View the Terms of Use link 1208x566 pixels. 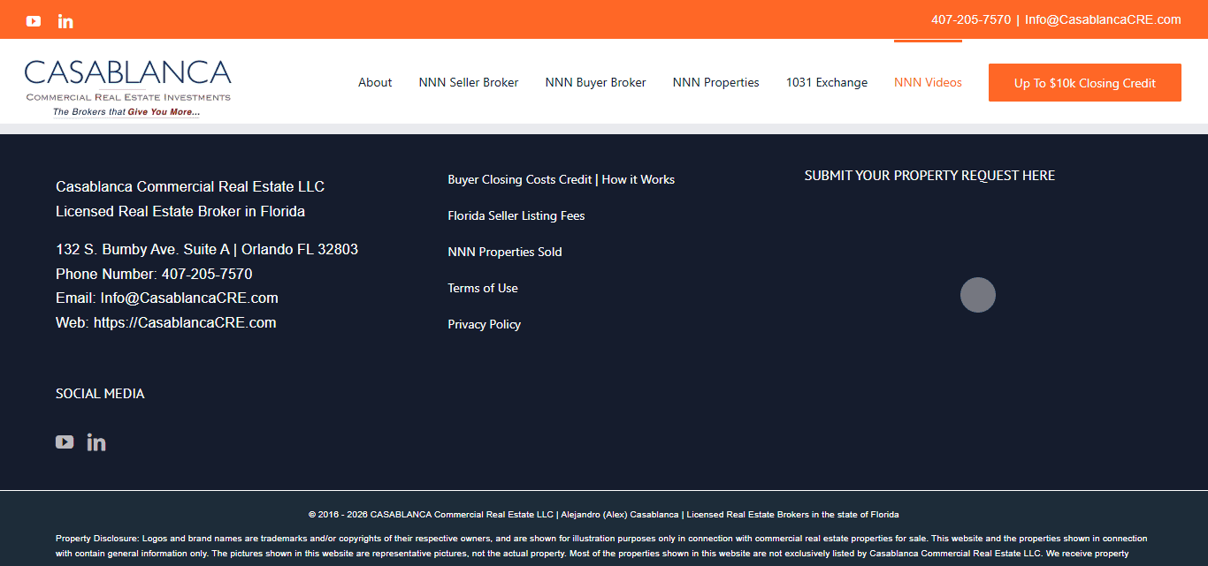coord(483,288)
